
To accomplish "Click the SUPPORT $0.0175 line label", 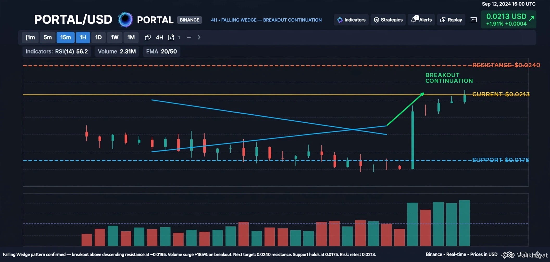I will 501,160.
